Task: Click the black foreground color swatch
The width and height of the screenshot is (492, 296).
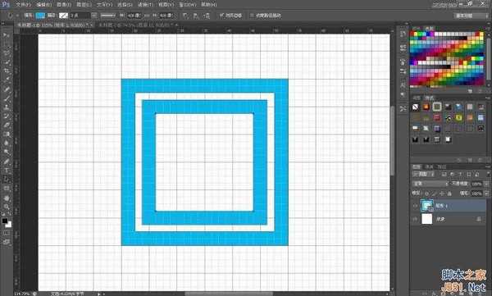Action: tap(5, 221)
